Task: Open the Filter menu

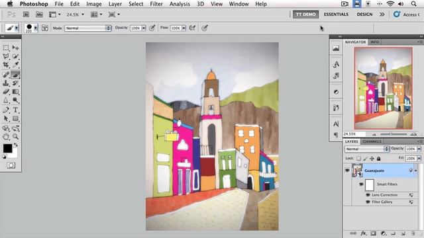Action: click(156, 4)
